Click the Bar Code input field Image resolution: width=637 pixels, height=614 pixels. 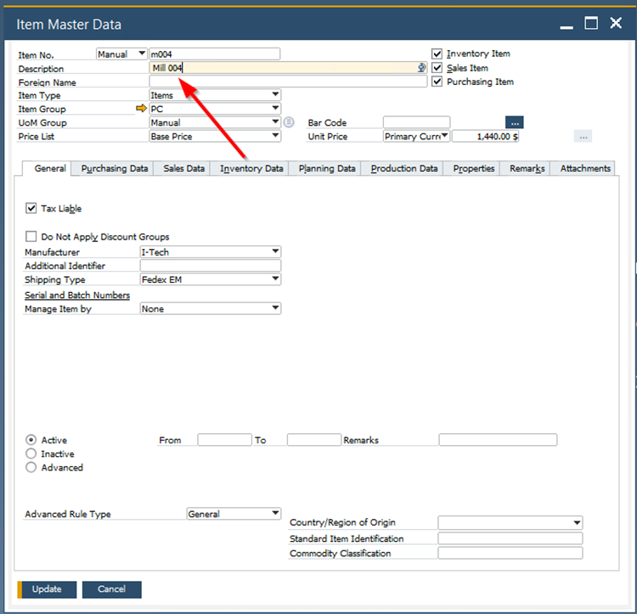pos(416,122)
